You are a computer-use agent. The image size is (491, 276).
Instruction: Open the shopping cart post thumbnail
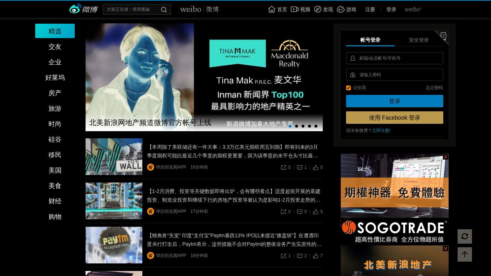114,201
